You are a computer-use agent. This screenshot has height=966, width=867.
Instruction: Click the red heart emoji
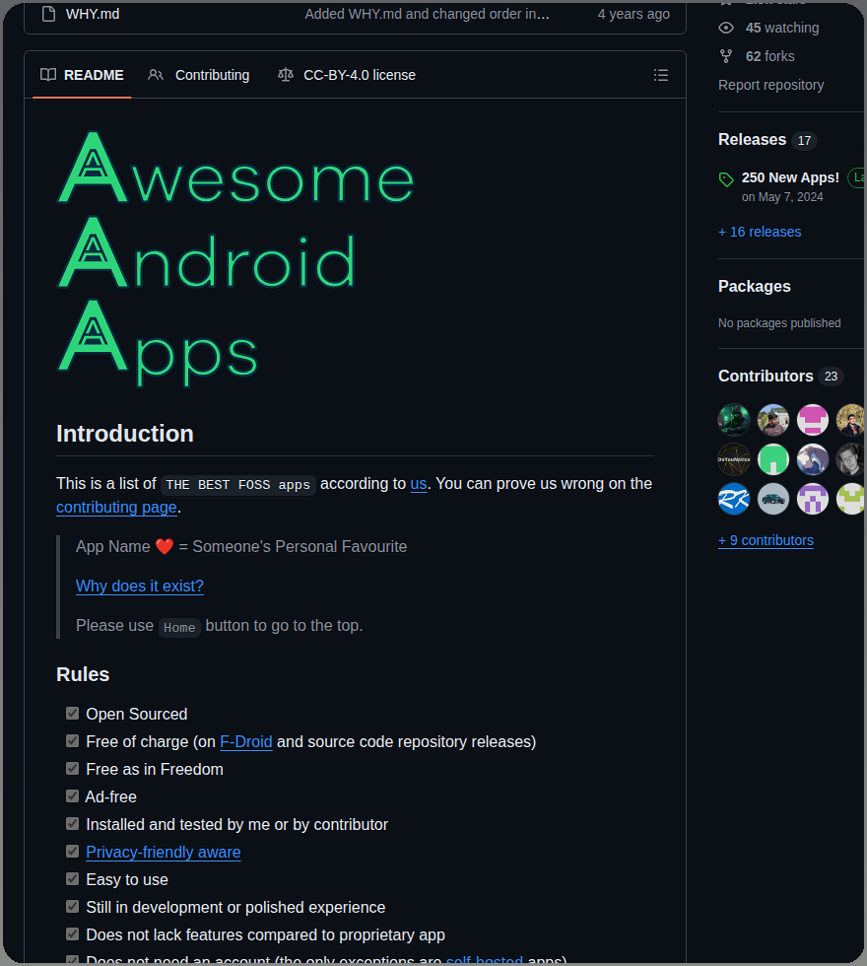[165, 546]
